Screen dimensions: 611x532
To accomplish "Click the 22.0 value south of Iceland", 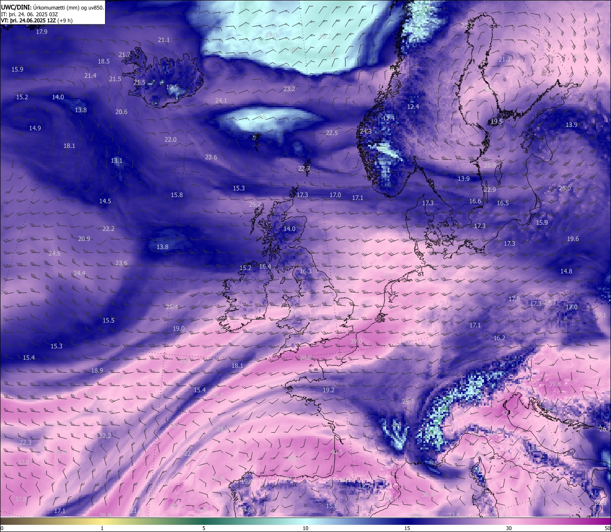I will pos(170,139).
